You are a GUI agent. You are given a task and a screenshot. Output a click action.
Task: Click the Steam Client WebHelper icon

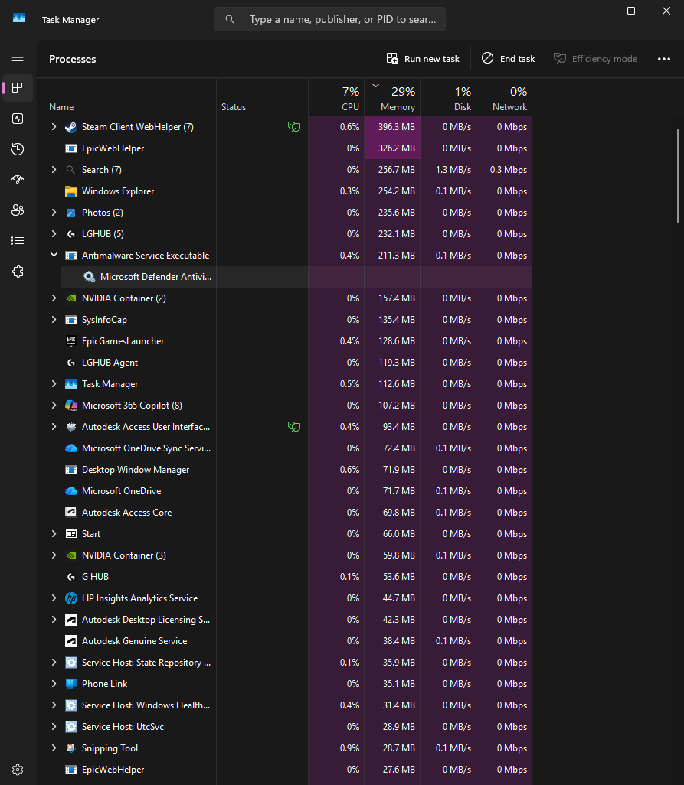click(x=71, y=127)
